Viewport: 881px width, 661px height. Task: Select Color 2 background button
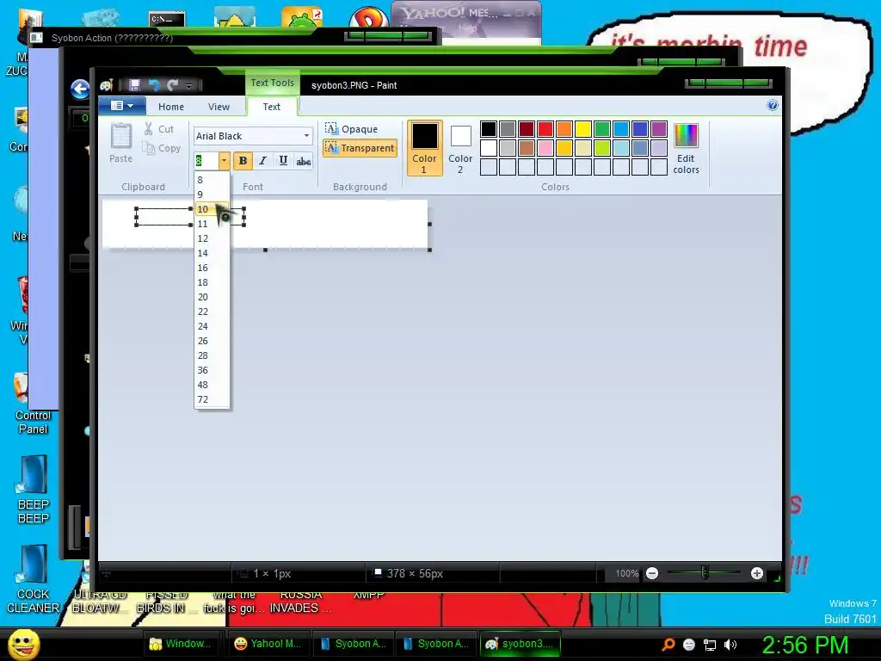pyautogui.click(x=460, y=148)
